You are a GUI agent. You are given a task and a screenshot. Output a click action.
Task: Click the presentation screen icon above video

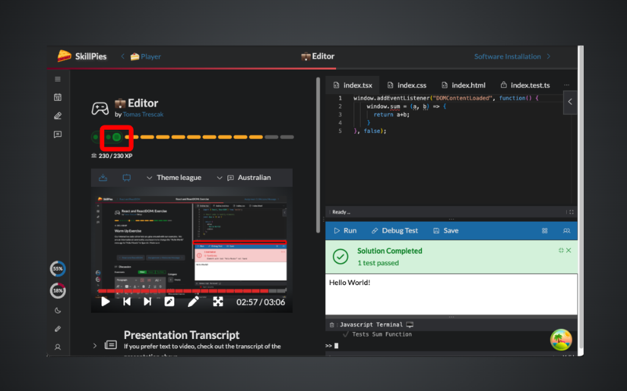(x=127, y=178)
